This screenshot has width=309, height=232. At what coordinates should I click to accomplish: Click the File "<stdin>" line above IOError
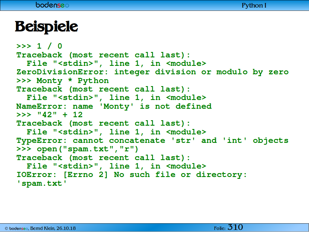[x=116, y=166]
